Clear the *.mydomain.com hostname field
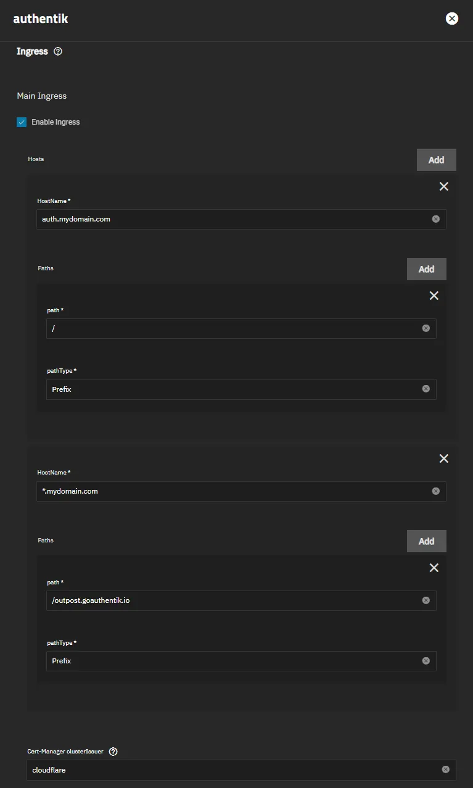Viewport: 473px width, 788px height. click(x=436, y=491)
